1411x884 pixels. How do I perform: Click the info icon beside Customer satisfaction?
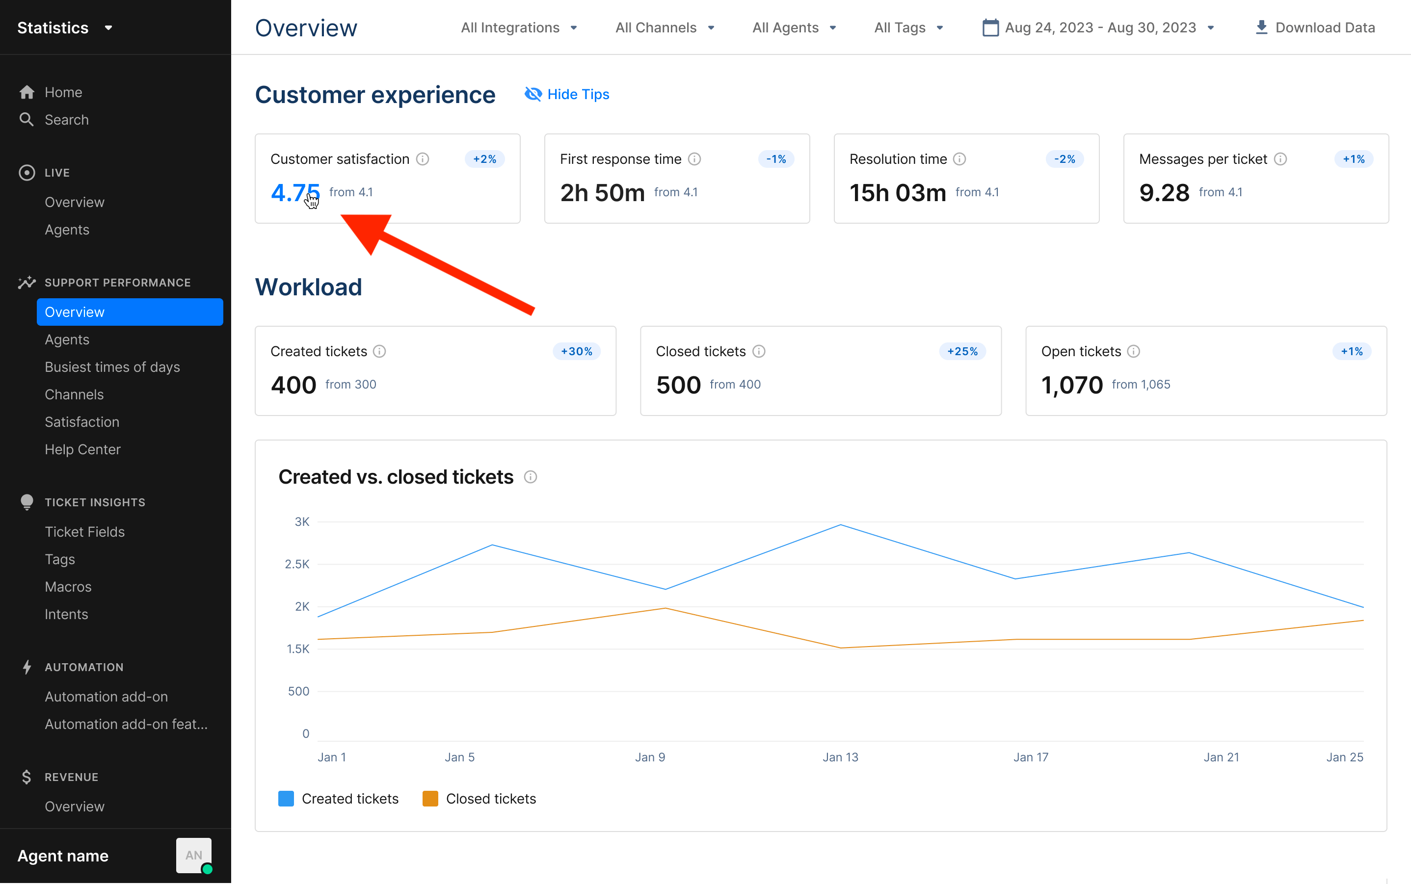click(423, 159)
